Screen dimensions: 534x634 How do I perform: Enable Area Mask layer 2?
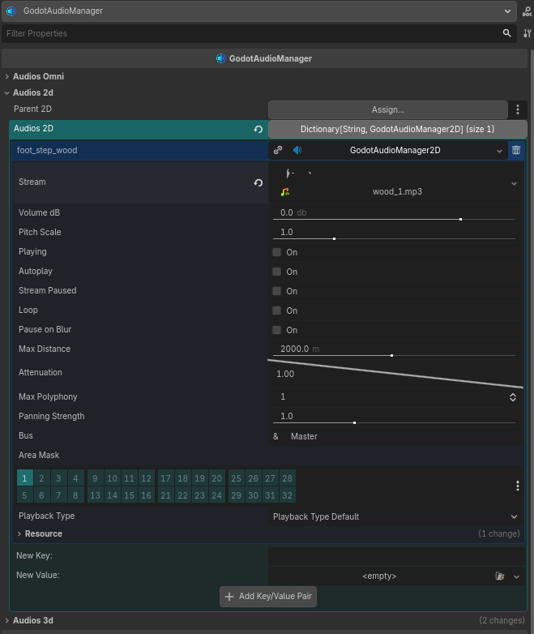click(x=41, y=478)
